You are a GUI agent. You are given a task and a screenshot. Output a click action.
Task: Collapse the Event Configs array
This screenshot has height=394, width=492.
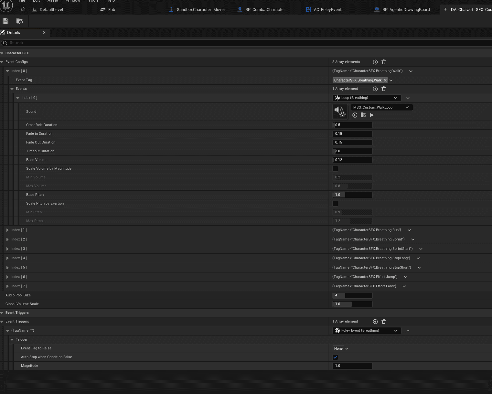coord(2,62)
